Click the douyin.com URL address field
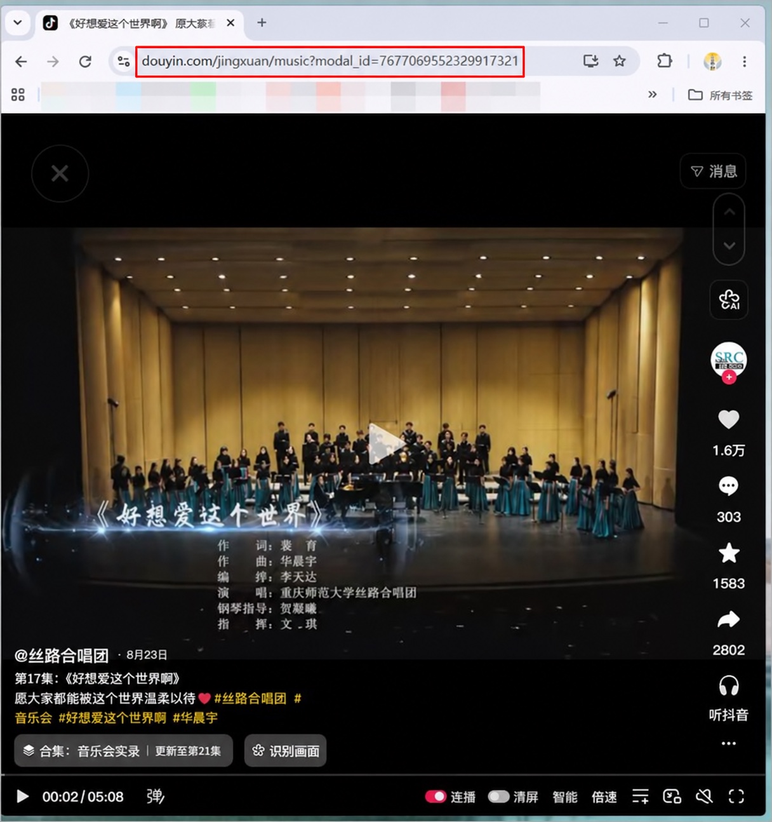The width and height of the screenshot is (772, 822). (330, 61)
